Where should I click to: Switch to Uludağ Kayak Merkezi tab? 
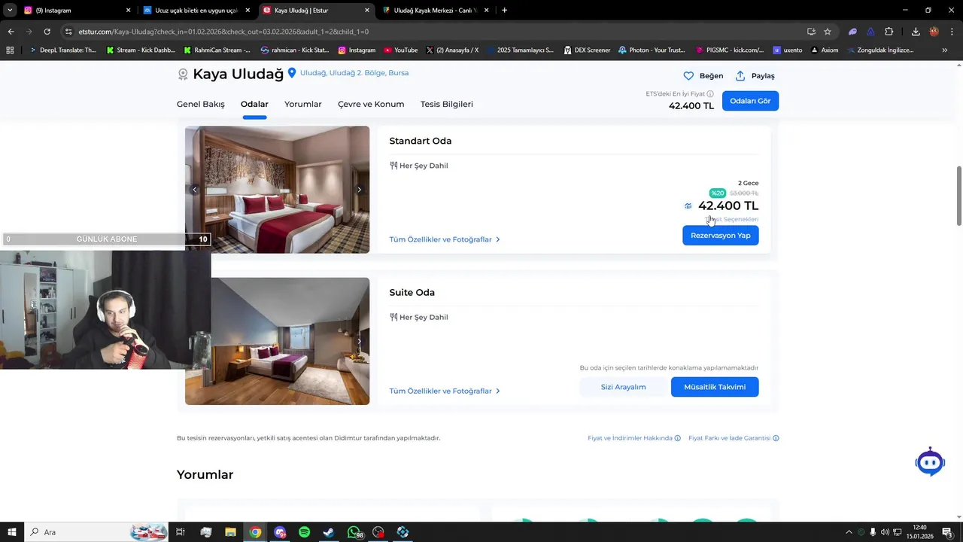tap(436, 11)
